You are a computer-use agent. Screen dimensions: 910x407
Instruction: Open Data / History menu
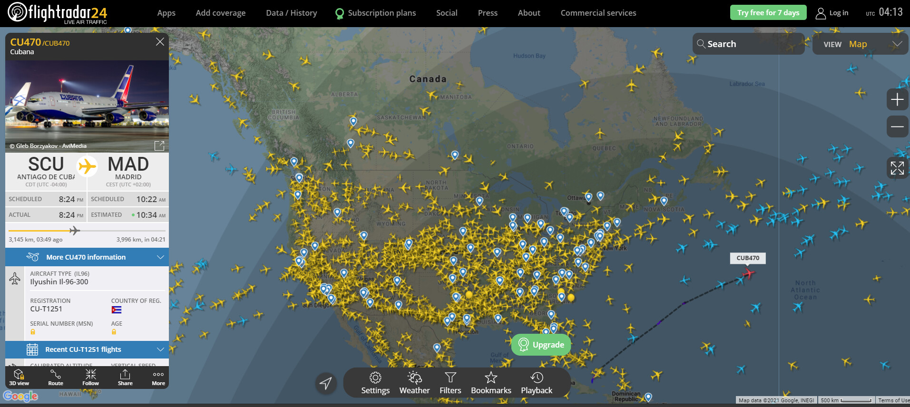point(292,13)
